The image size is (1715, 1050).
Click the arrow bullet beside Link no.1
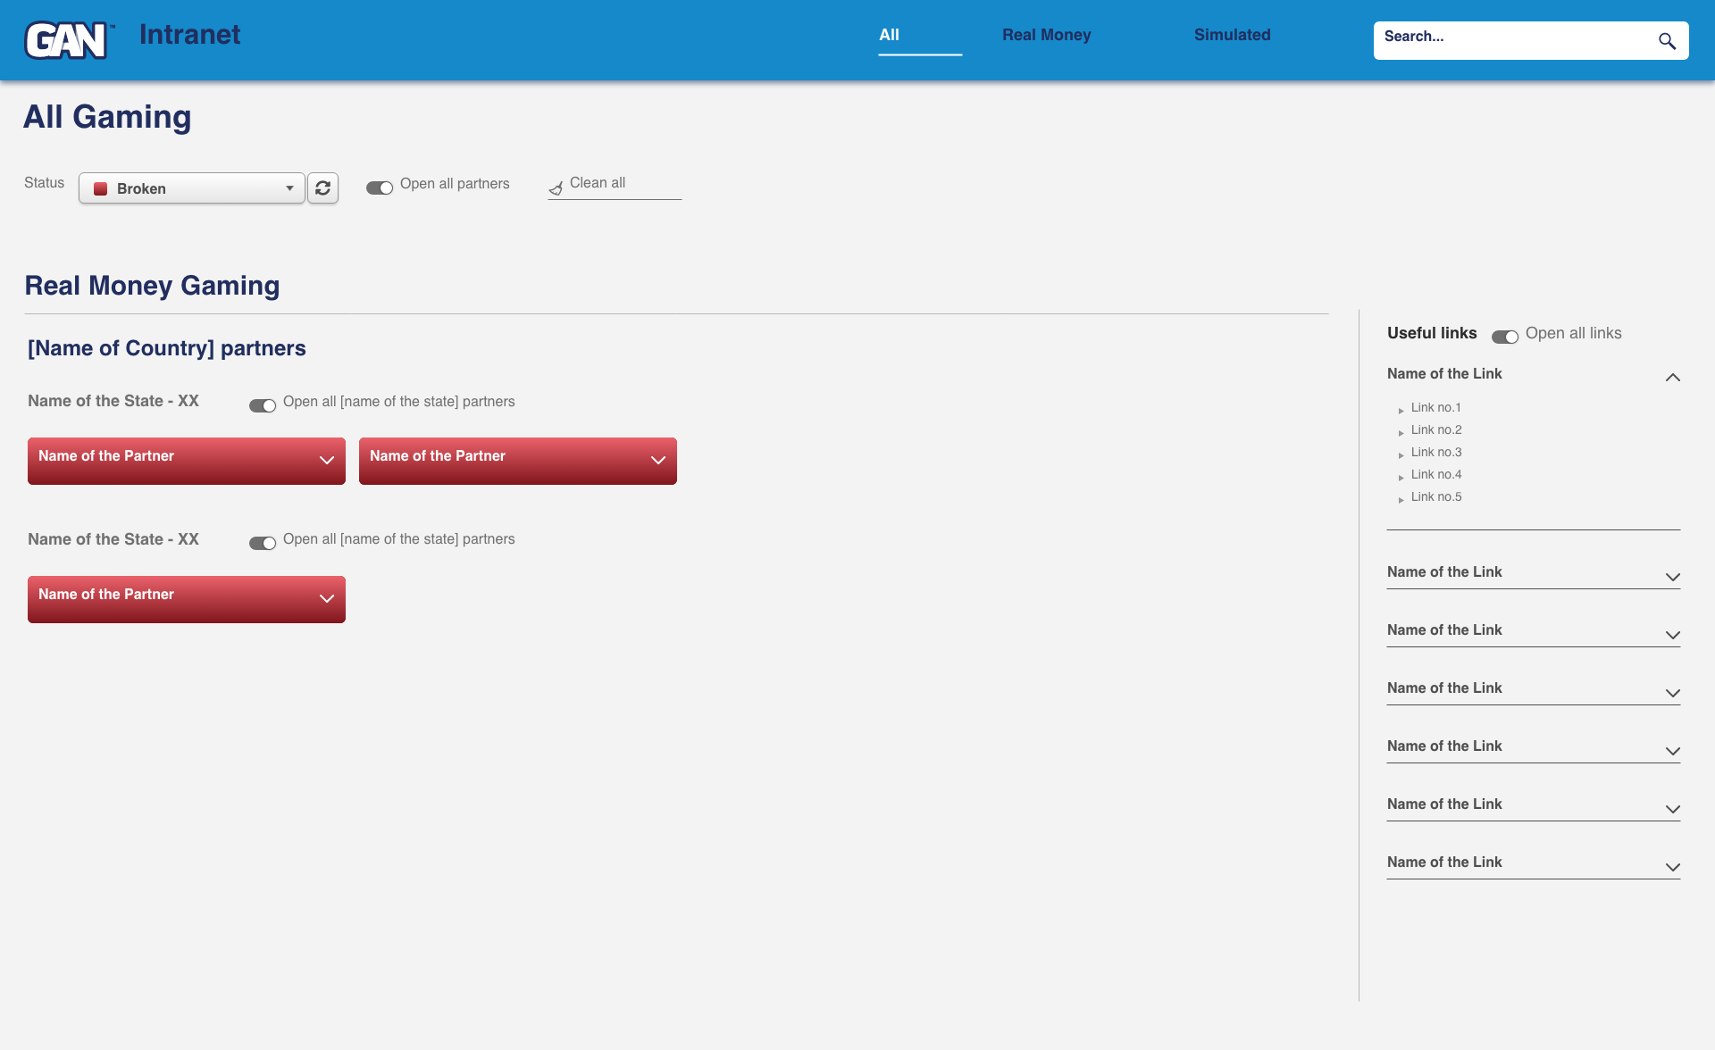coord(1401,410)
